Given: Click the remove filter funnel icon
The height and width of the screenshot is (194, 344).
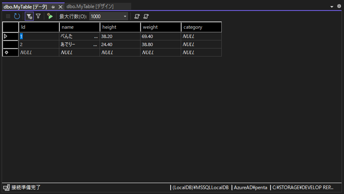Looking at the screenshot, I should click(x=38, y=16).
